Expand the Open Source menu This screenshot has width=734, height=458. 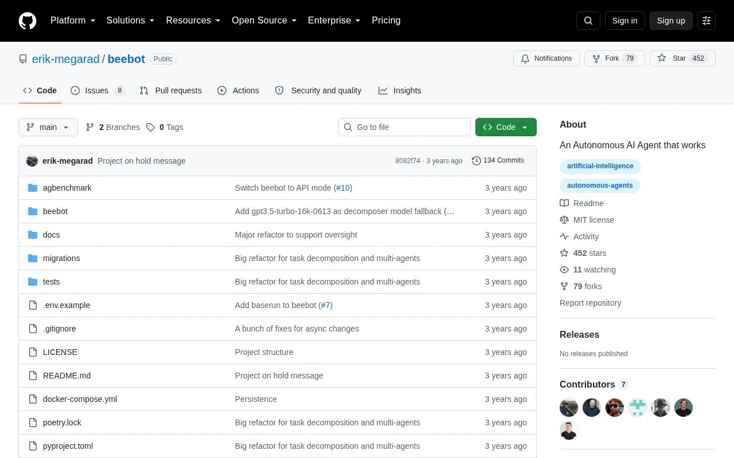[264, 21]
